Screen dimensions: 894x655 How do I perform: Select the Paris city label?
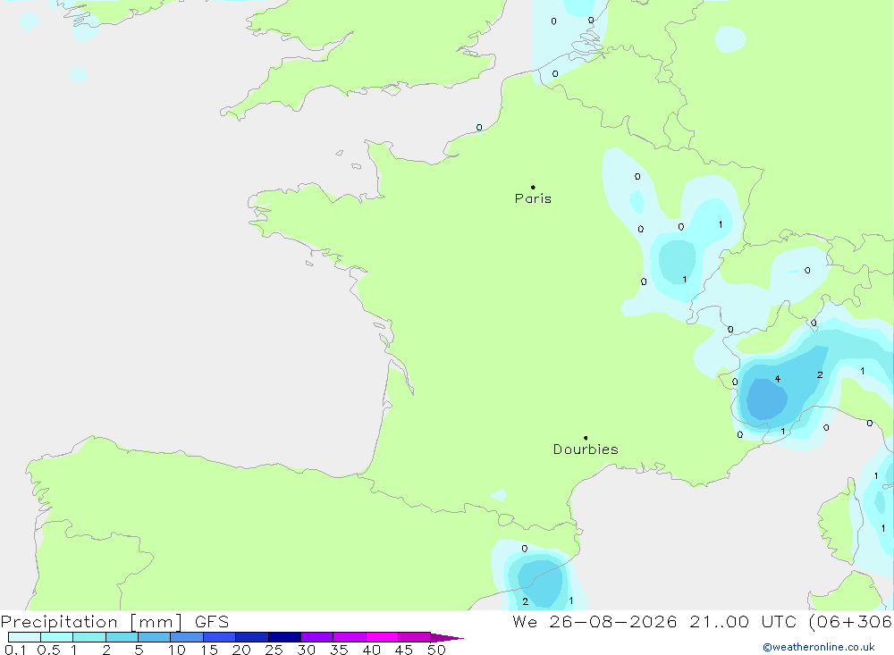(533, 198)
